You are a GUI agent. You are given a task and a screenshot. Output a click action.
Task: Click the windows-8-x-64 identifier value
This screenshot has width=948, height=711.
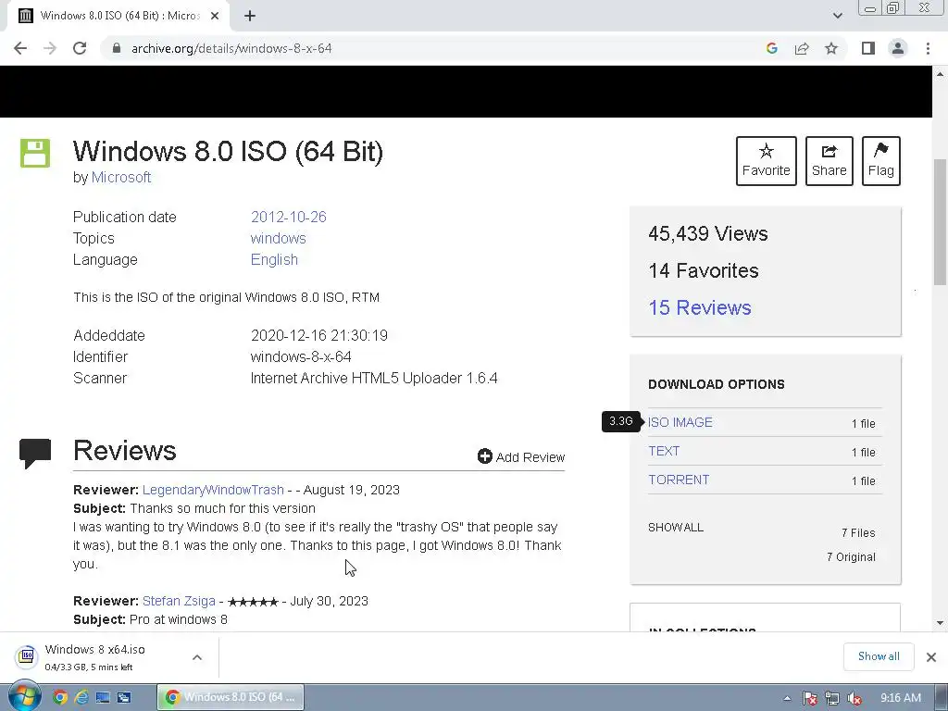pos(301,356)
